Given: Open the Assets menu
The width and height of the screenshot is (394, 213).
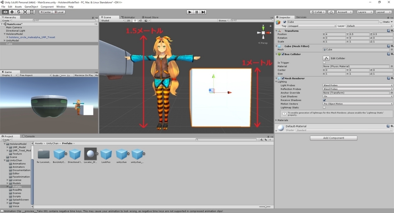Looking at the screenshot, I should 18,7.
